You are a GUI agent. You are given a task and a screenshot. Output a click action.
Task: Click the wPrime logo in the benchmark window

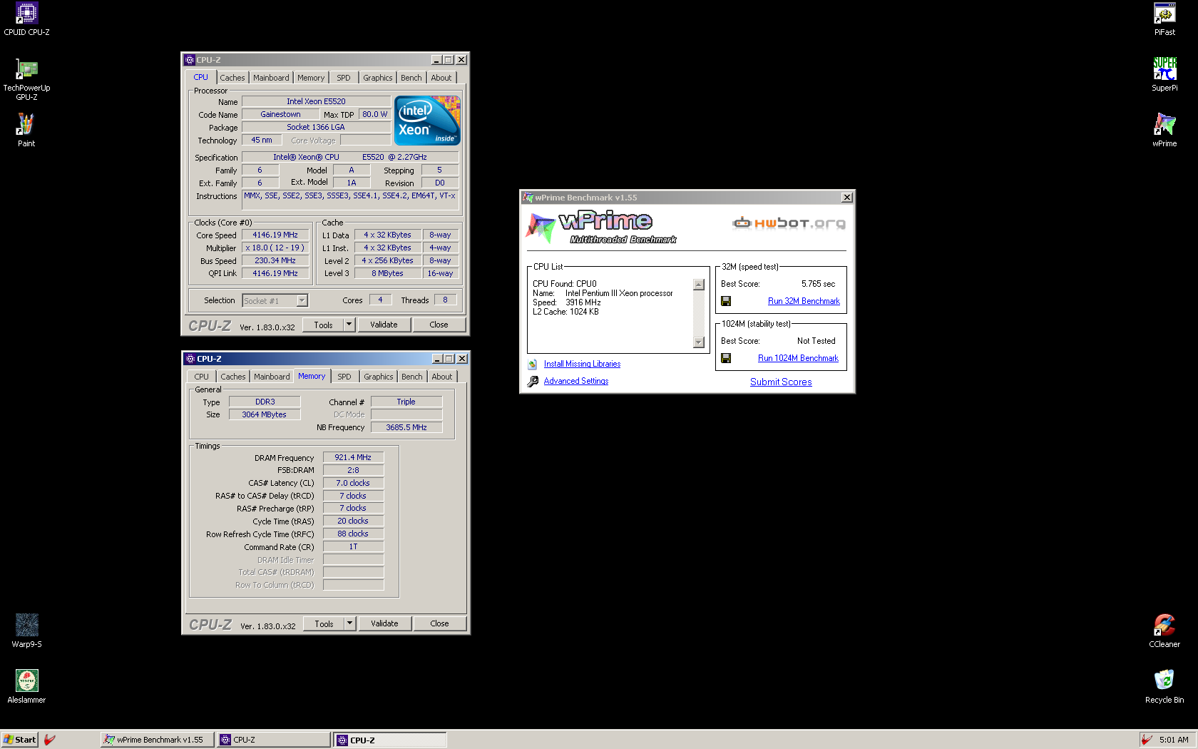[x=600, y=227]
